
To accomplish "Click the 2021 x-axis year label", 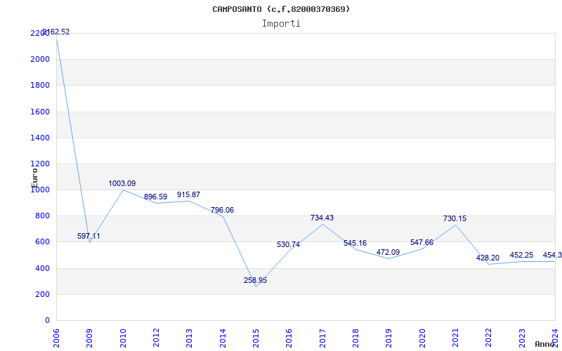I will [x=455, y=337].
